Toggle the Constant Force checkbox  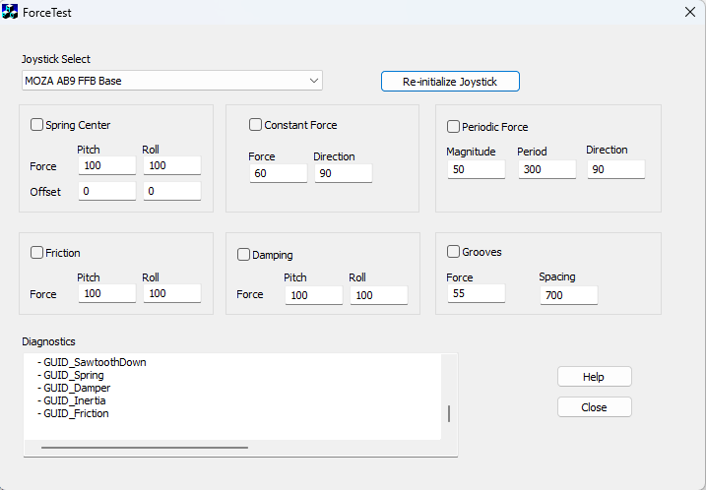(255, 125)
